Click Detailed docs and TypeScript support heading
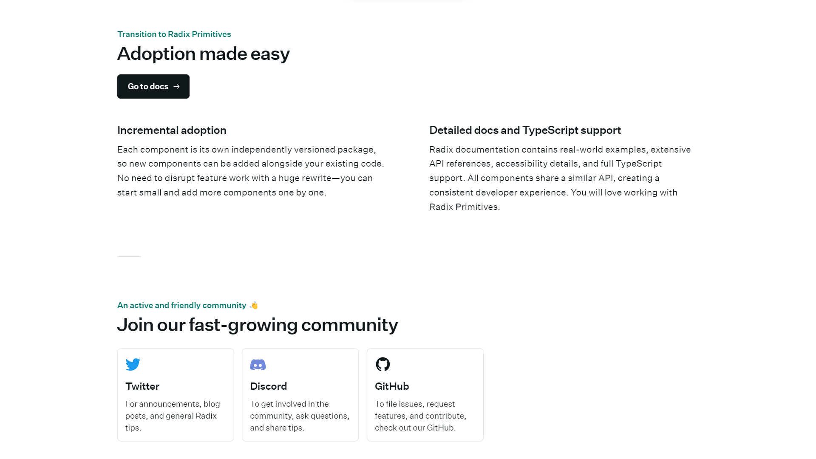The height and width of the screenshot is (459, 816). coord(525,130)
